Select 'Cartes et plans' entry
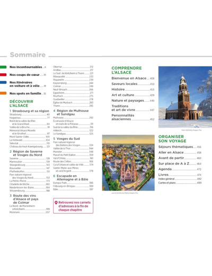Viewport: 212px width, 276px height. coord(180,183)
